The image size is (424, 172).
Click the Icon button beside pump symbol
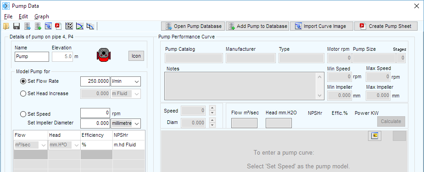point(136,56)
